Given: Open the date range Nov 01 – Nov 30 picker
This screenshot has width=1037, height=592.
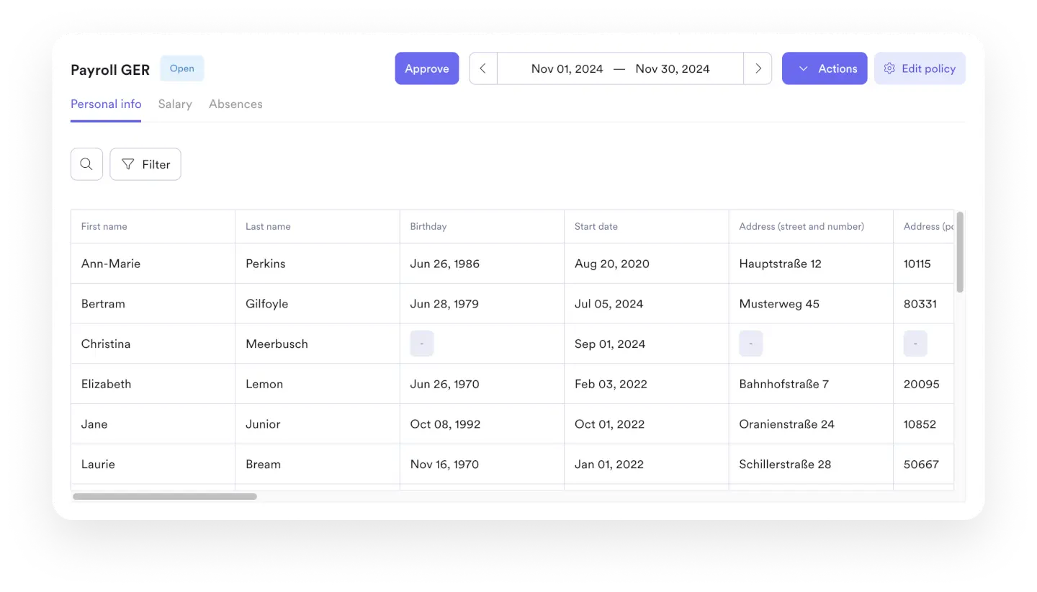Looking at the screenshot, I should pos(620,68).
